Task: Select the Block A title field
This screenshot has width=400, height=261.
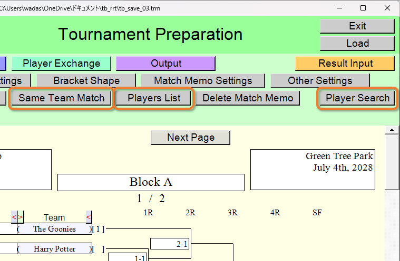Action: click(151, 182)
